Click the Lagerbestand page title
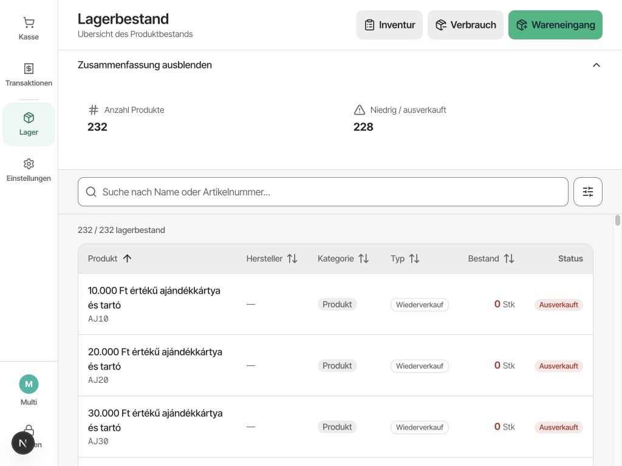 (x=123, y=19)
